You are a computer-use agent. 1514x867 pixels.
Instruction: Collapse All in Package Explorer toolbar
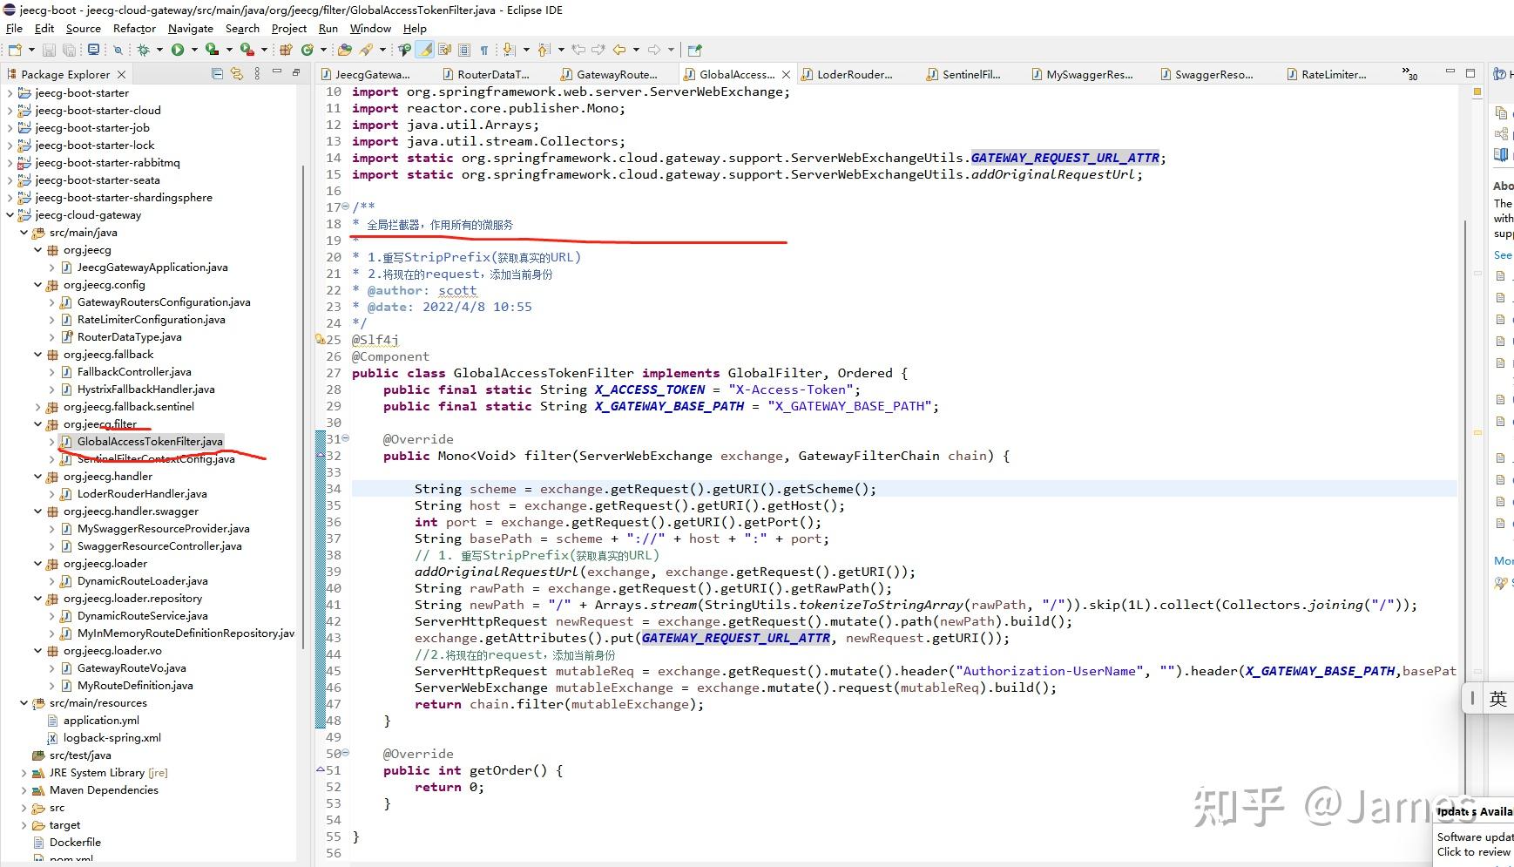(x=218, y=74)
